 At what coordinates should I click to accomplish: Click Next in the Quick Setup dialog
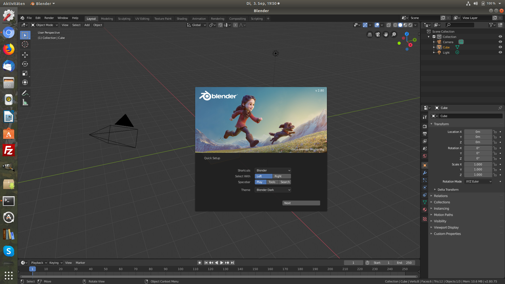[301, 203]
